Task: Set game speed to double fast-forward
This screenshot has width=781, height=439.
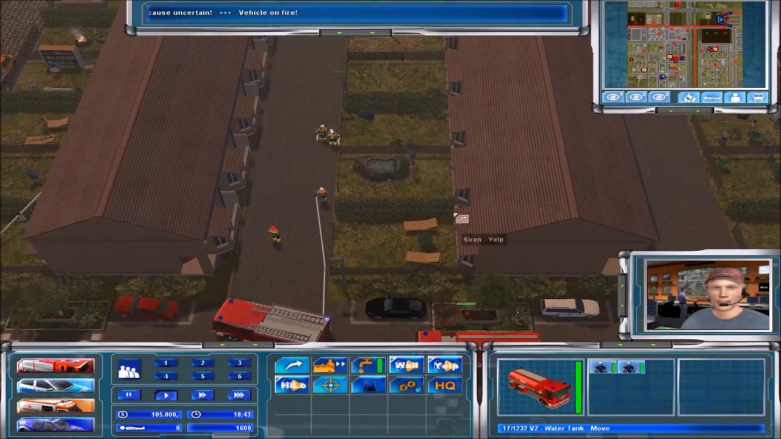Action: point(203,395)
